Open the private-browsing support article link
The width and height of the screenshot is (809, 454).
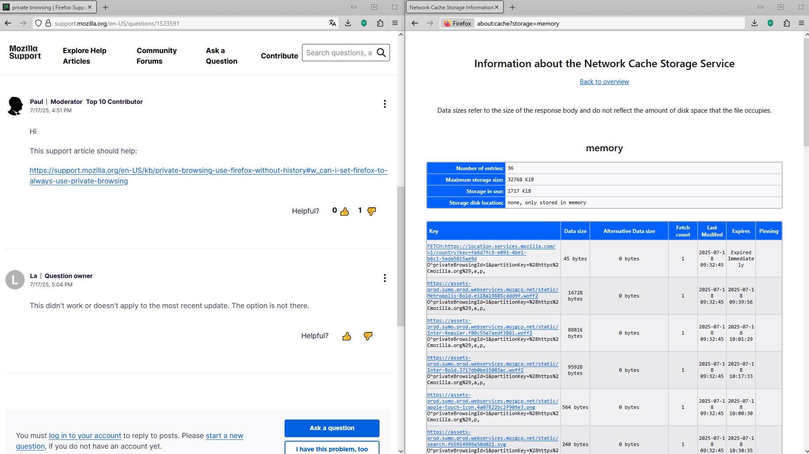point(209,175)
